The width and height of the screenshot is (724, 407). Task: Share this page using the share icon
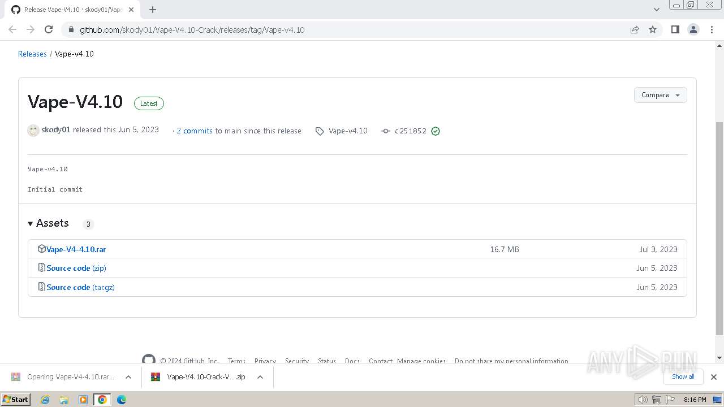click(635, 30)
